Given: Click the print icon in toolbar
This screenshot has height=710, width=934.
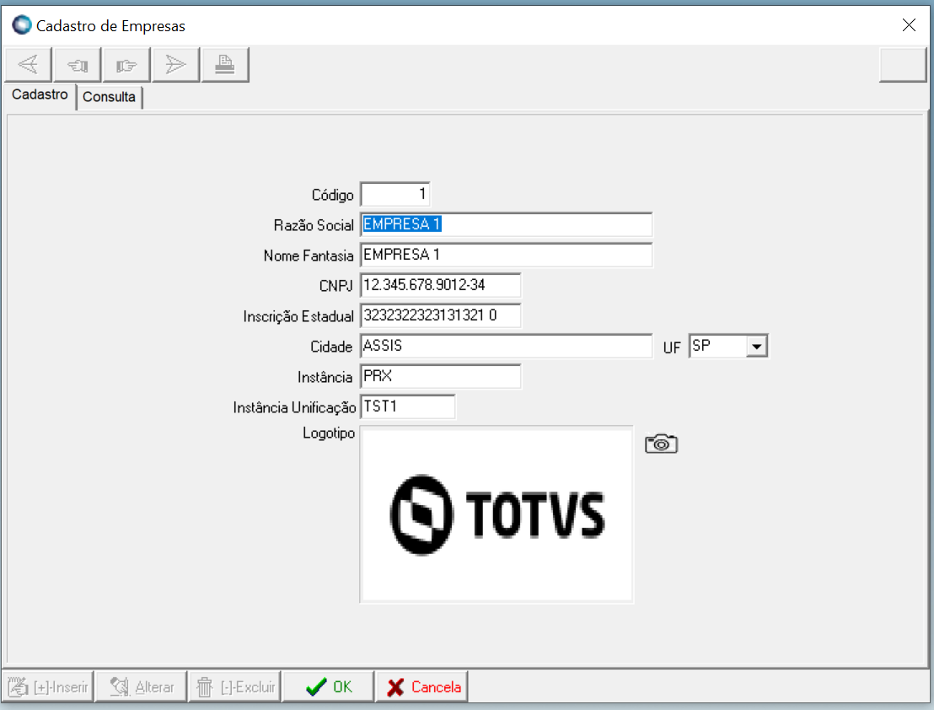Looking at the screenshot, I should click(224, 64).
